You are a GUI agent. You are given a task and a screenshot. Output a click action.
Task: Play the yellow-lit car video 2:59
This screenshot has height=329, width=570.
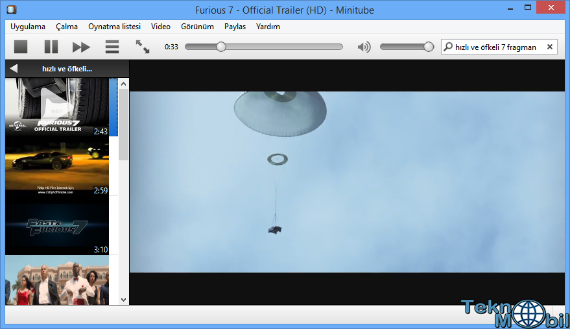point(57,166)
